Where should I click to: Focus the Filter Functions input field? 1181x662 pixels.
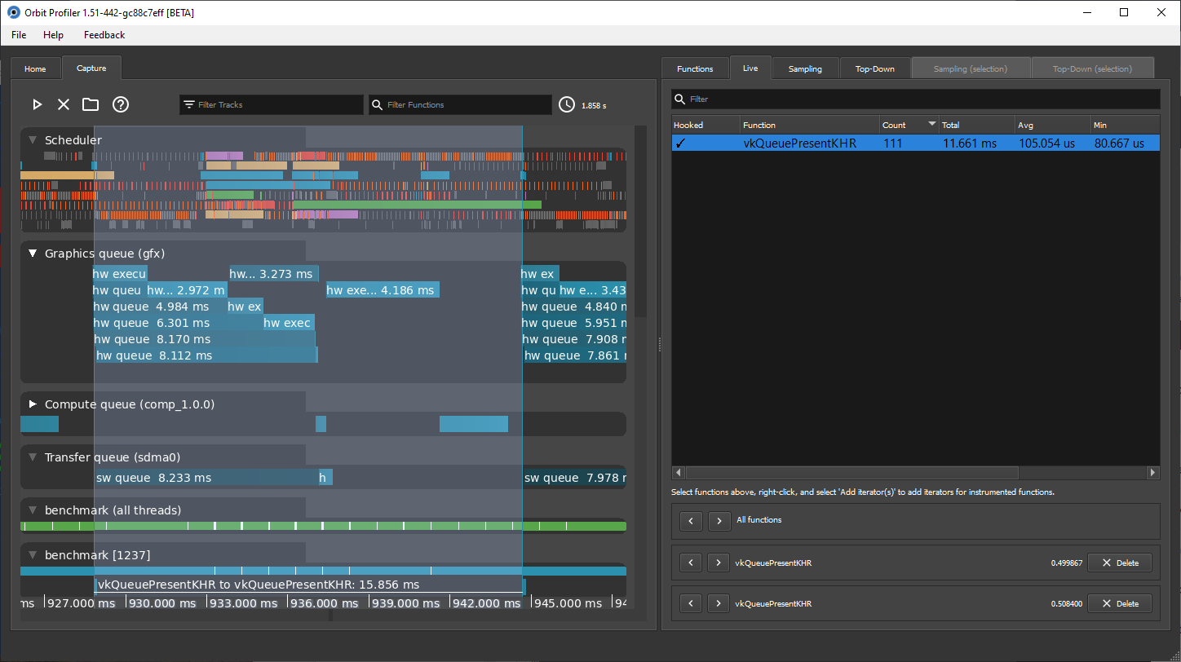[461, 104]
